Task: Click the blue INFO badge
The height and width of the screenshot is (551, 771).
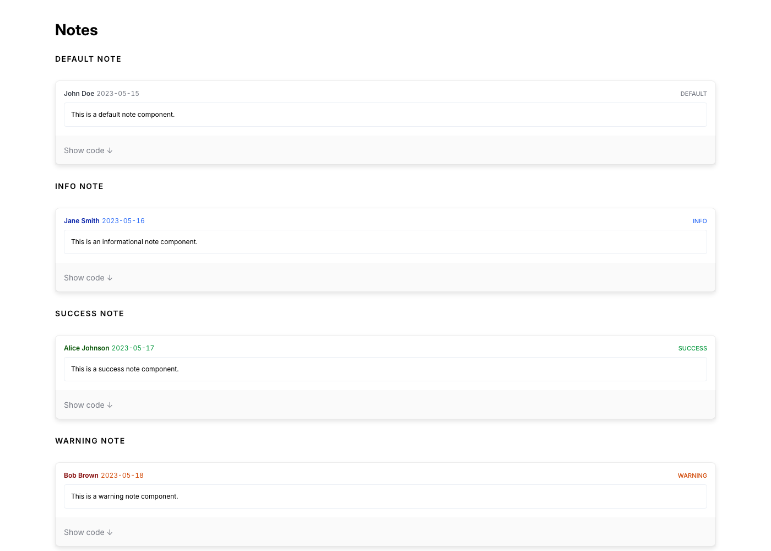Action: pos(699,221)
